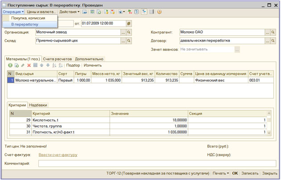Select the Кислотность, t criterion row

(138, 120)
